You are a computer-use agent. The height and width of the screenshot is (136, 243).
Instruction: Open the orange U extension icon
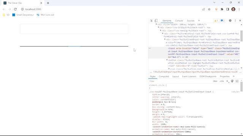tap(216, 9)
